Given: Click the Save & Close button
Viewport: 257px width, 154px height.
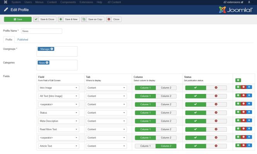Looking at the screenshot, I should pyautogui.click(x=45, y=19).
